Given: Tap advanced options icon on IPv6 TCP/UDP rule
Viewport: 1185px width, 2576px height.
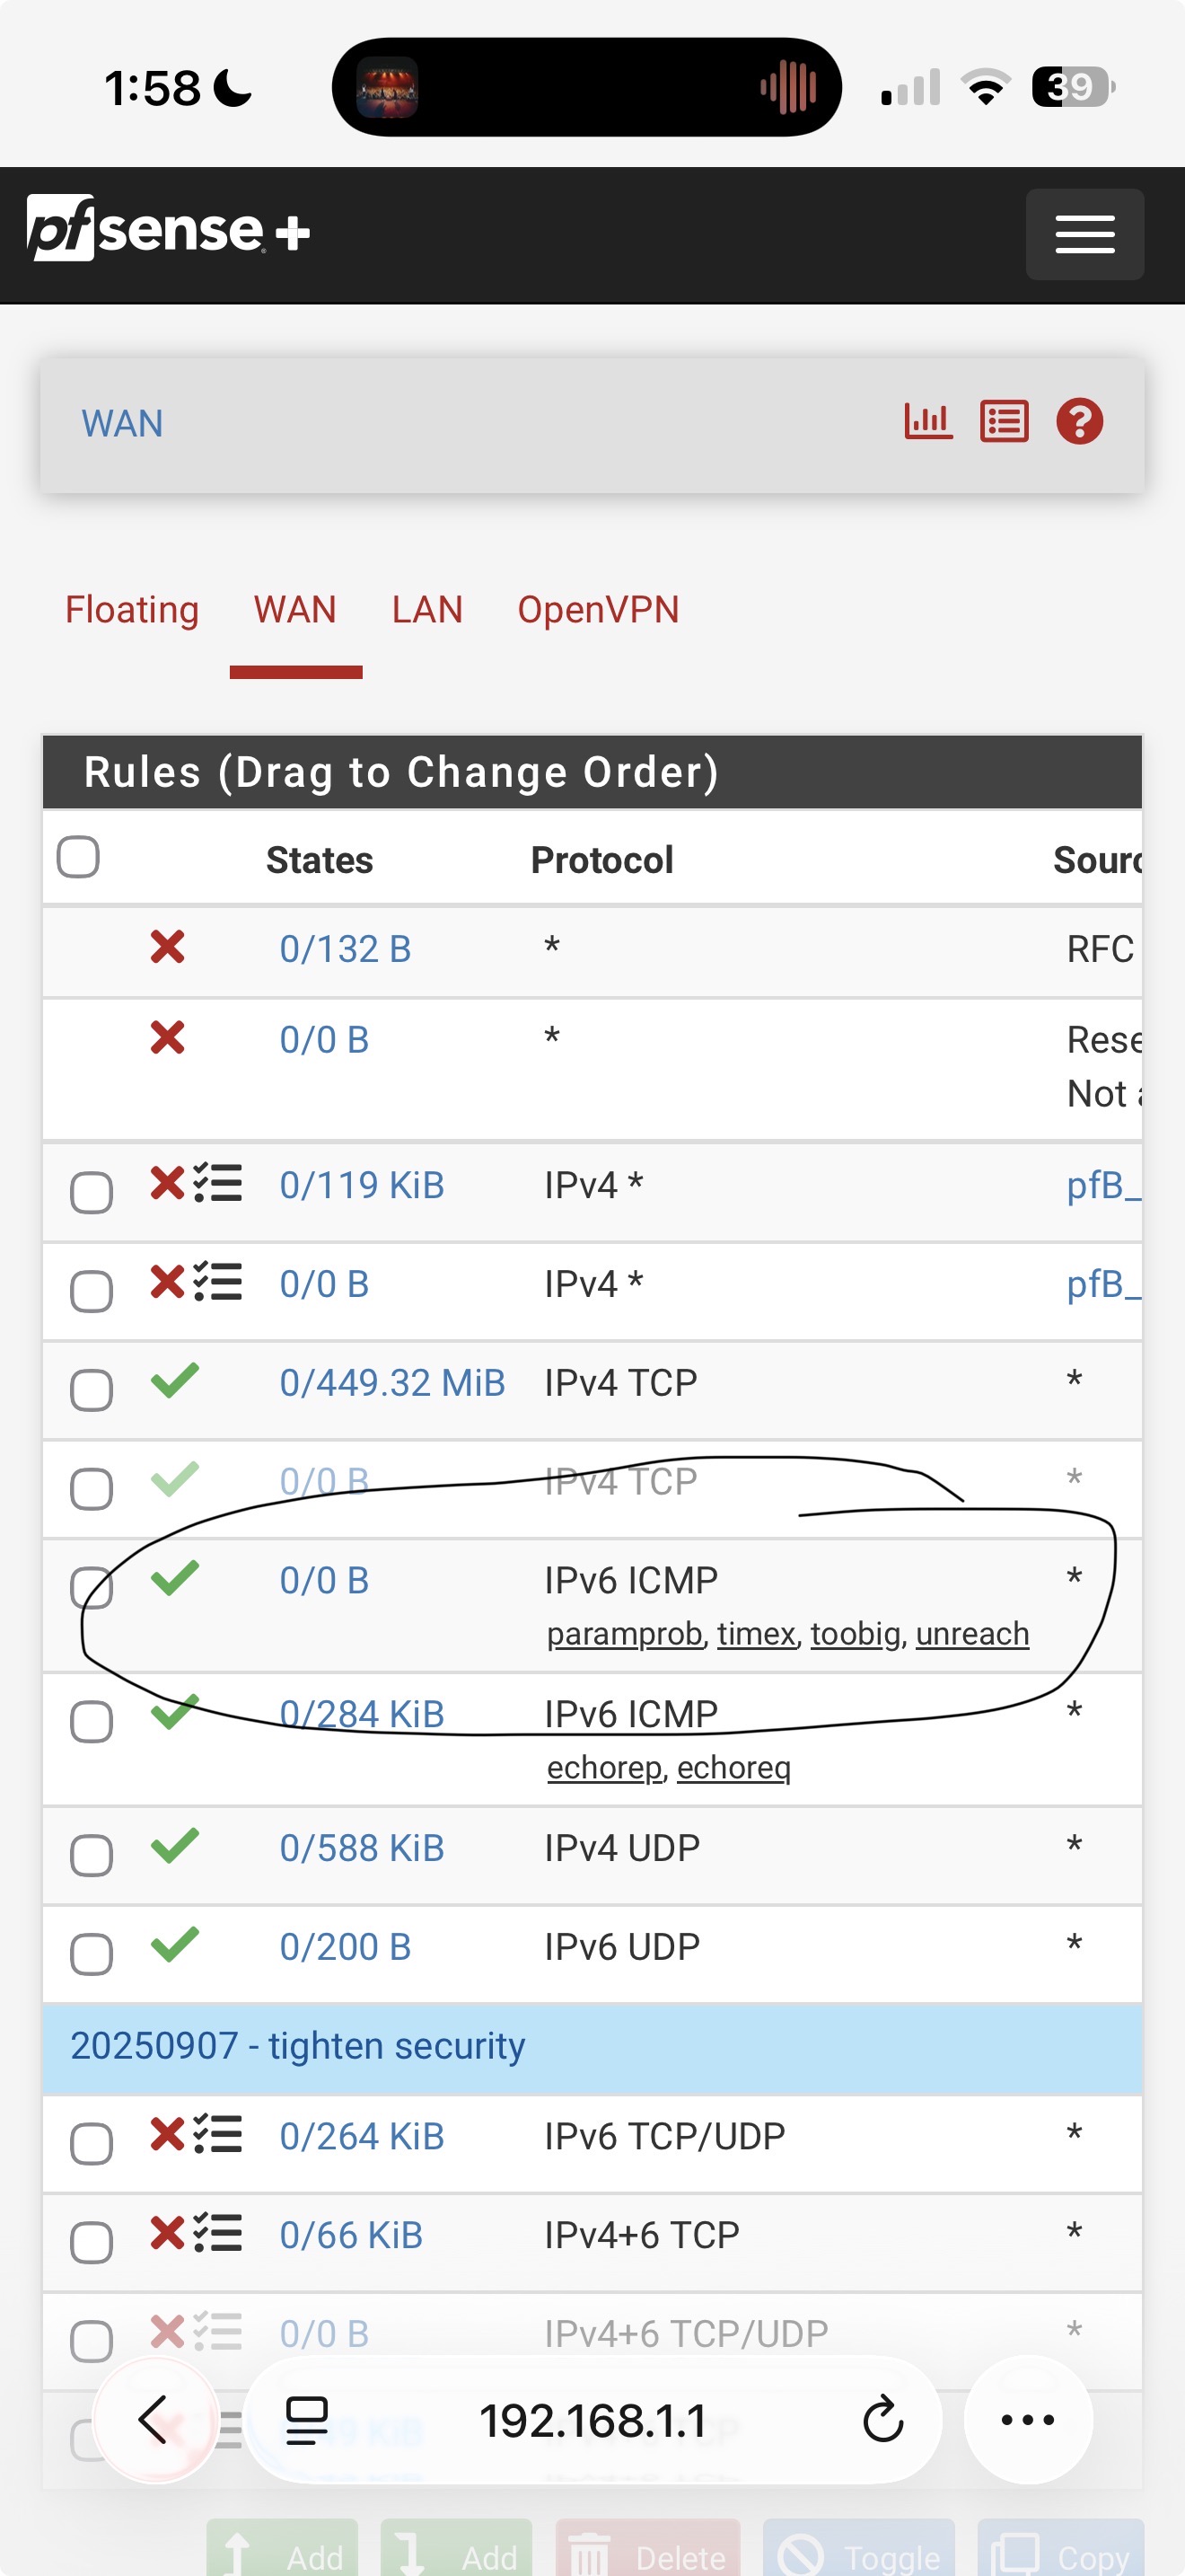Looking at the screenshot, I should [218, 2134].
